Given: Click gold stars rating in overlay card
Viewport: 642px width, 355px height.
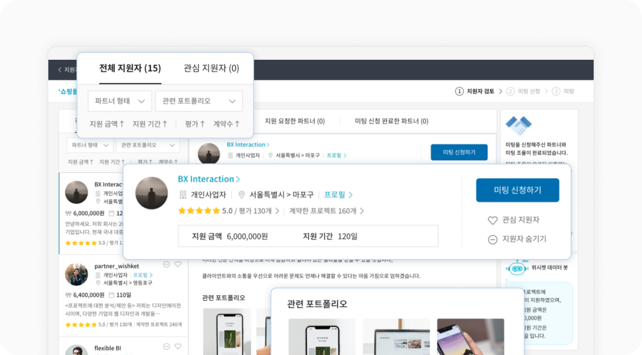Looking at the screenshot, I should [x=199, y=211].
